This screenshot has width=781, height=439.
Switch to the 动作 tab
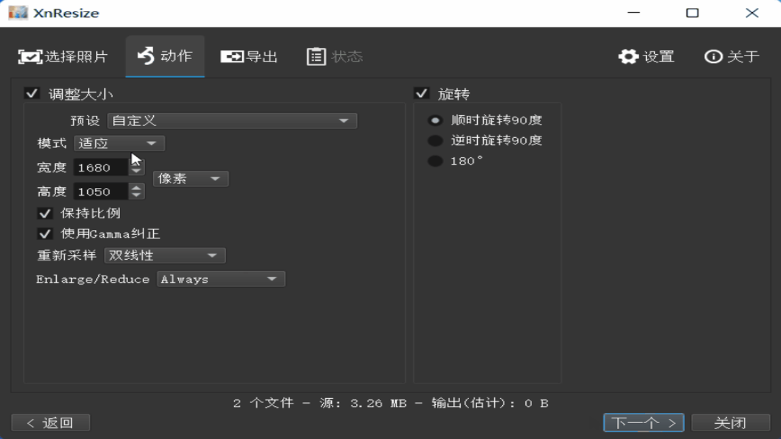(x=165, y=56)
